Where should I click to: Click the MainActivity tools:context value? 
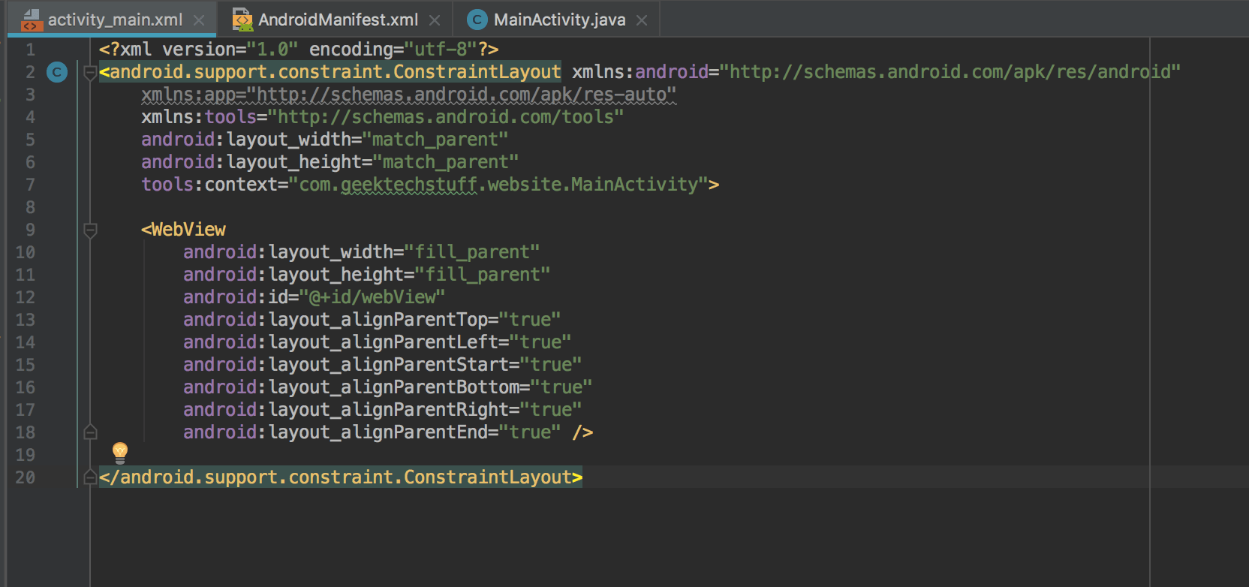pos(498,185)
